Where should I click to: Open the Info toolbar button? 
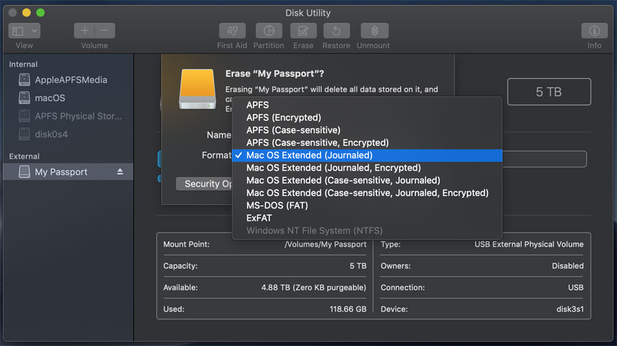(594, 31)
